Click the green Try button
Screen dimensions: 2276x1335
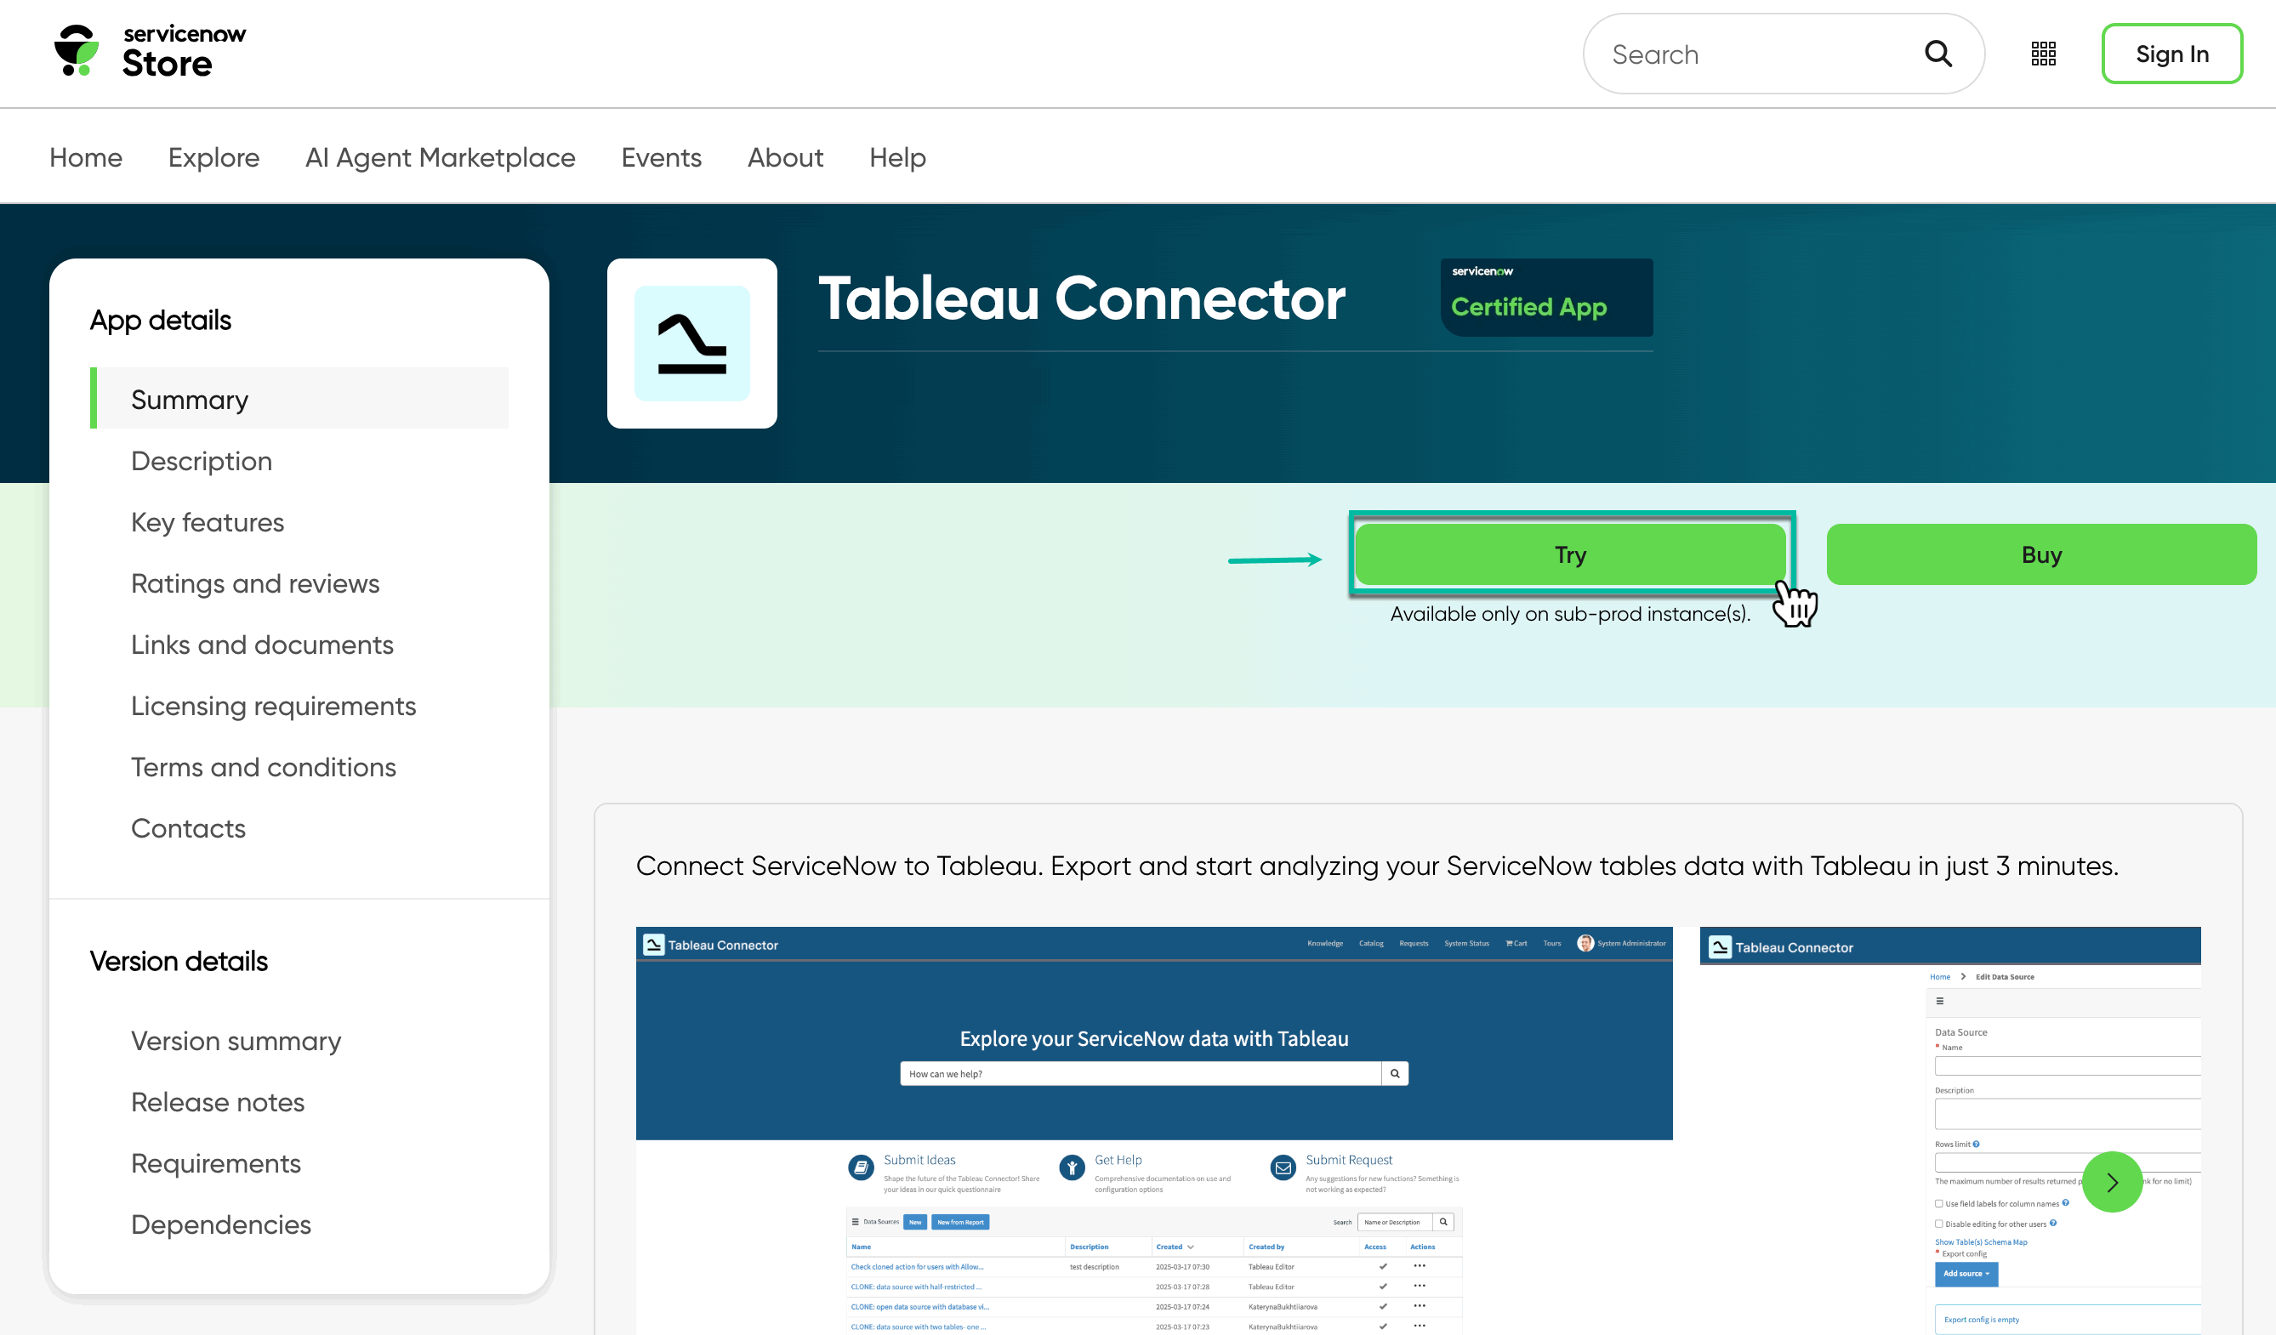click(x=1570, y=554)
